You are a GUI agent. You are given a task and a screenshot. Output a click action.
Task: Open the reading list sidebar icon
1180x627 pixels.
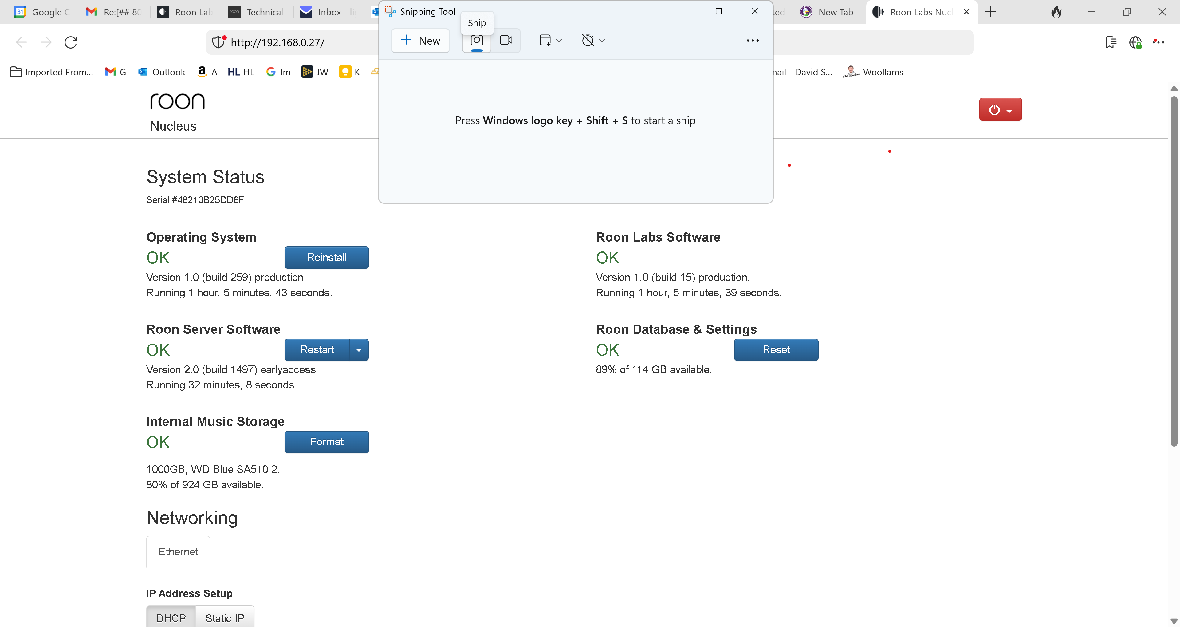tap(1110, 42)
